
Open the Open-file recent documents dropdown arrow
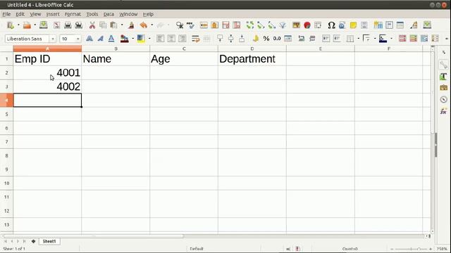pos(35,25)
